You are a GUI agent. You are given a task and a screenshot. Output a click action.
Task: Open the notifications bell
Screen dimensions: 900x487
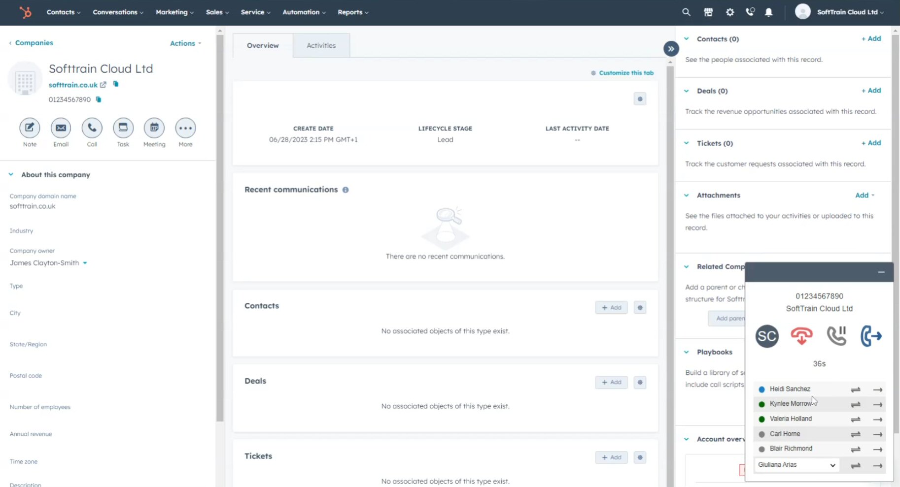(768, 12)
